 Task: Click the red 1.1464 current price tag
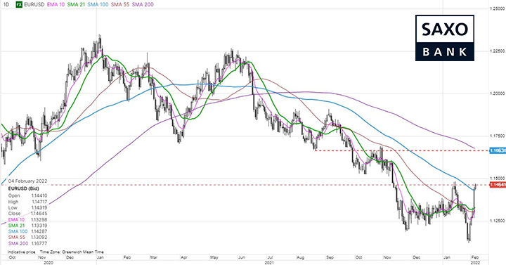click(498, 185)
